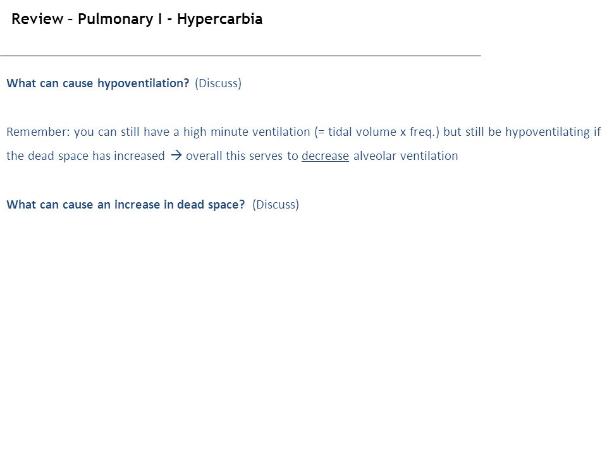Click the heading 'What can cause an increase in dead space?'
The height and width of the screenshot is (455, 607).
click(x=126, y=204)
